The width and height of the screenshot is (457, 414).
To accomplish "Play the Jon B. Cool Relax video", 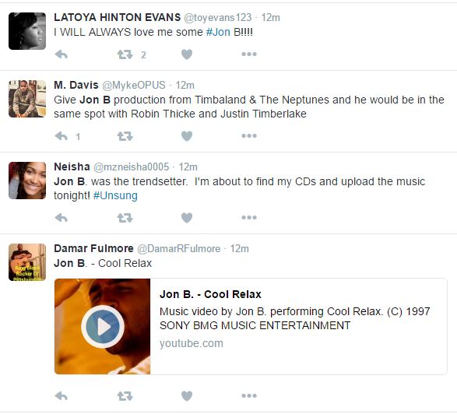I will coord(103,327).
